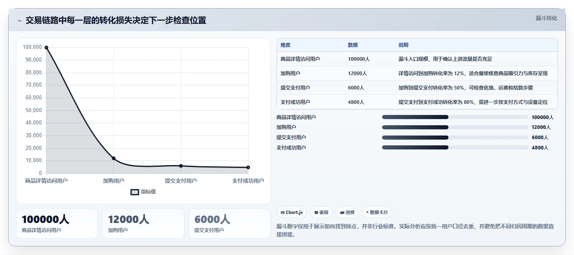Click x-axis label 支付成功用户
The width and height of the screenshot is (574, 255).
tap(248, 181)
